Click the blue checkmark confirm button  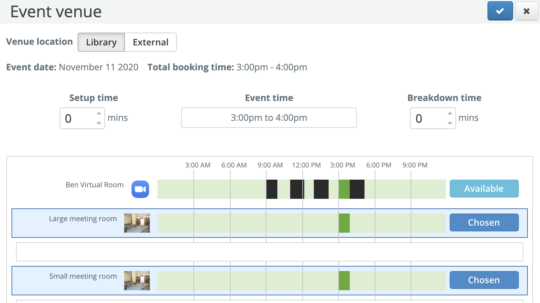coord(500,11)
